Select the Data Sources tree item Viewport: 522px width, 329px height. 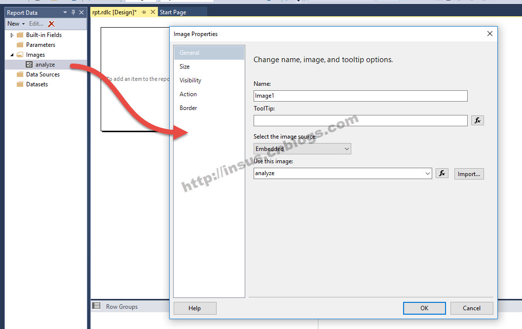(43, 74)
